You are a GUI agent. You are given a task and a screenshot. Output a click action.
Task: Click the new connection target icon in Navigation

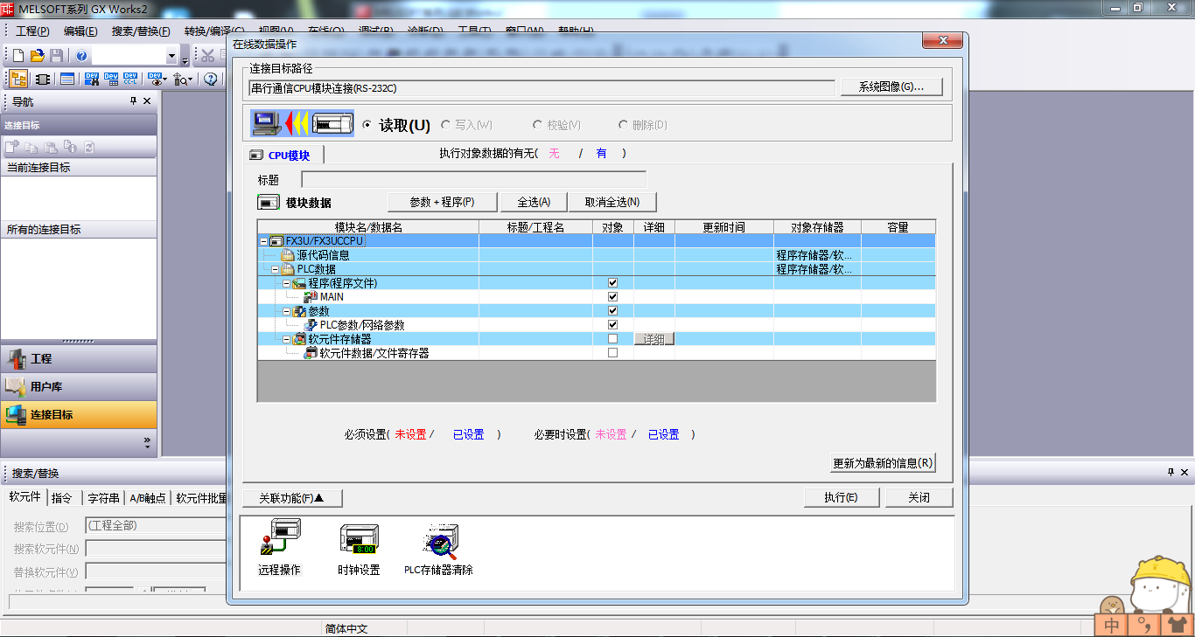click(12, 148)
